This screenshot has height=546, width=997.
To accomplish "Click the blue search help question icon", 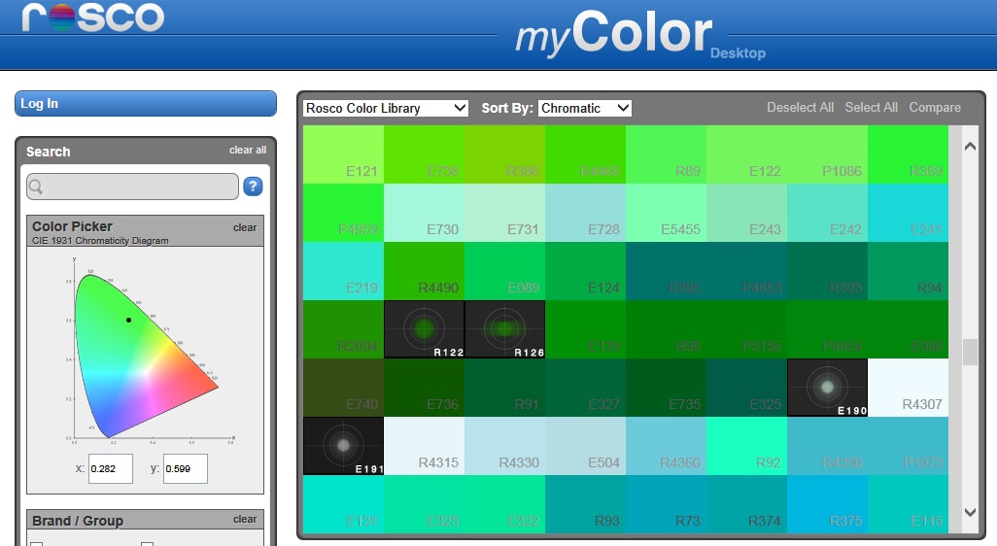I will tap(253, 187).
